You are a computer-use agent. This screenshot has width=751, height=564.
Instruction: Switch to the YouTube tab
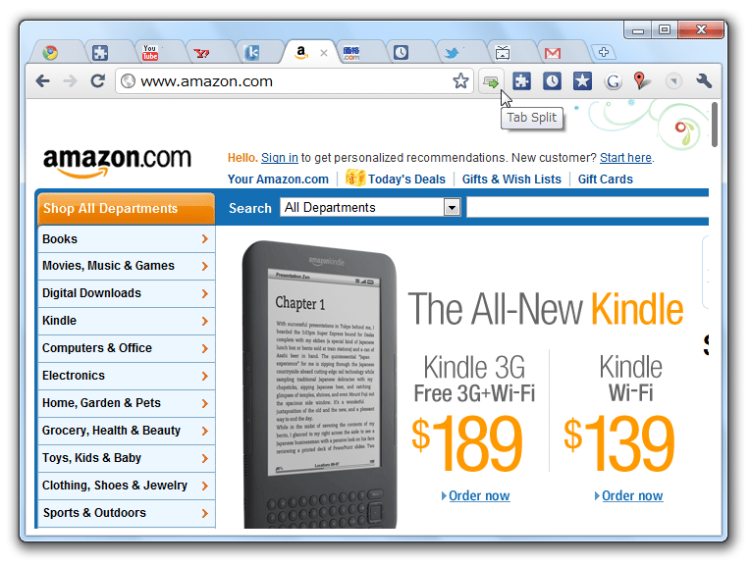coord(150,53)
